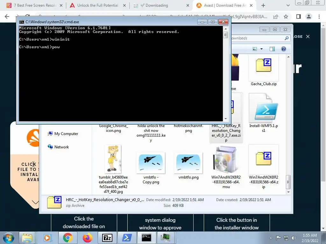The width and height of the screenshot is (326, 244).
Task: Switch to Avast Download Free tab
Action: coord(224,5)
